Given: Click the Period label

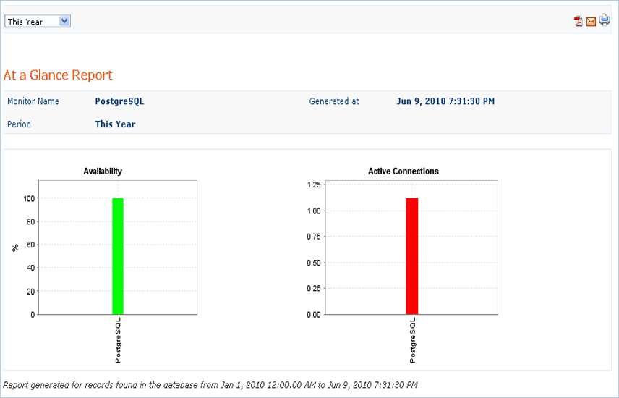Looking at the screenshot, I should pyautogui.click(x=19, y=124).
